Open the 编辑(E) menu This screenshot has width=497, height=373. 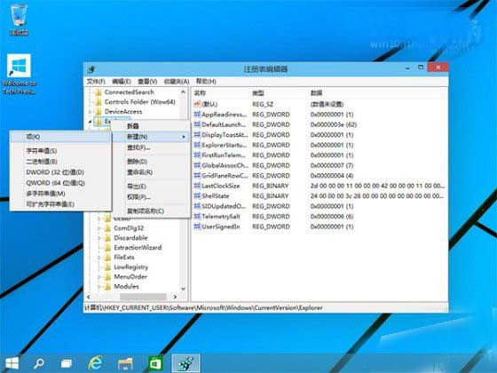[x=122, y=82]
